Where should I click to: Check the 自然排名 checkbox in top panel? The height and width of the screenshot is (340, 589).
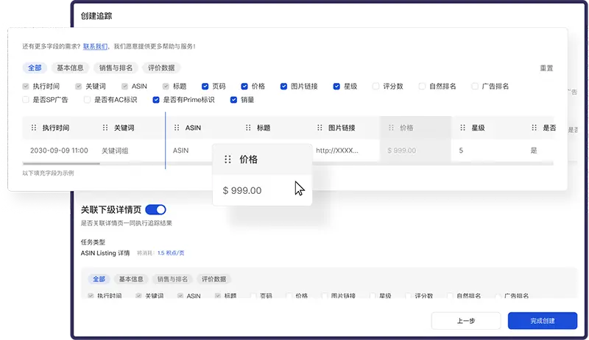tap(422, 86)
